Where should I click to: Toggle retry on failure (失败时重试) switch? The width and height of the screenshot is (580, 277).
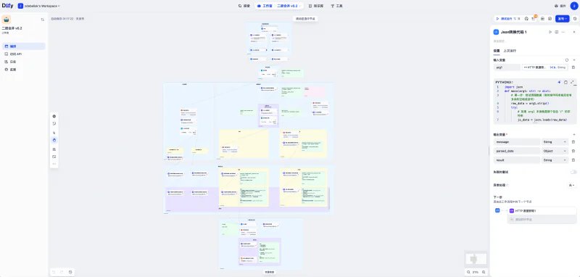pos(573,172)
